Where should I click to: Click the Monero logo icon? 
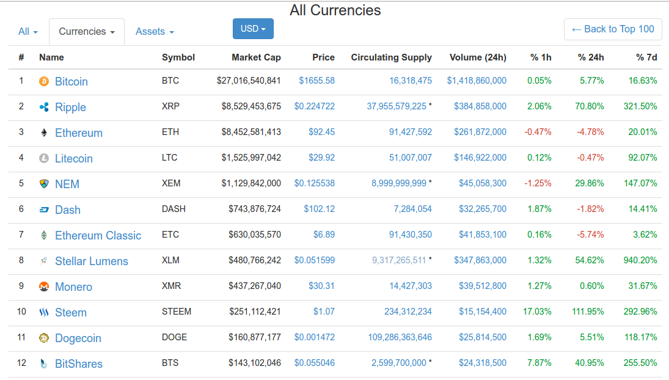tap(44, 287)
